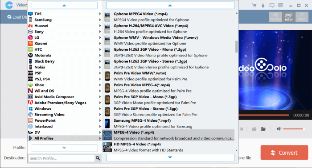Select the Xiaomi category
Image resolution: width=312 pixels, height=168 pixels.
coord(65,44)
